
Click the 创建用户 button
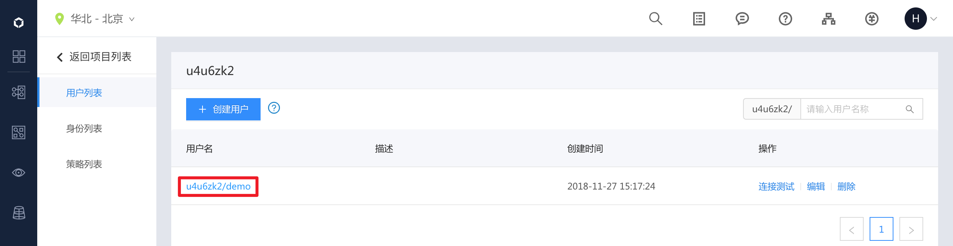(223, 109)
